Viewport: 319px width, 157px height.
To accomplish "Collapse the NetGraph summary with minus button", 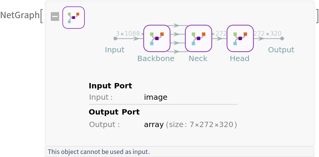I will click(x=55, y=17).
